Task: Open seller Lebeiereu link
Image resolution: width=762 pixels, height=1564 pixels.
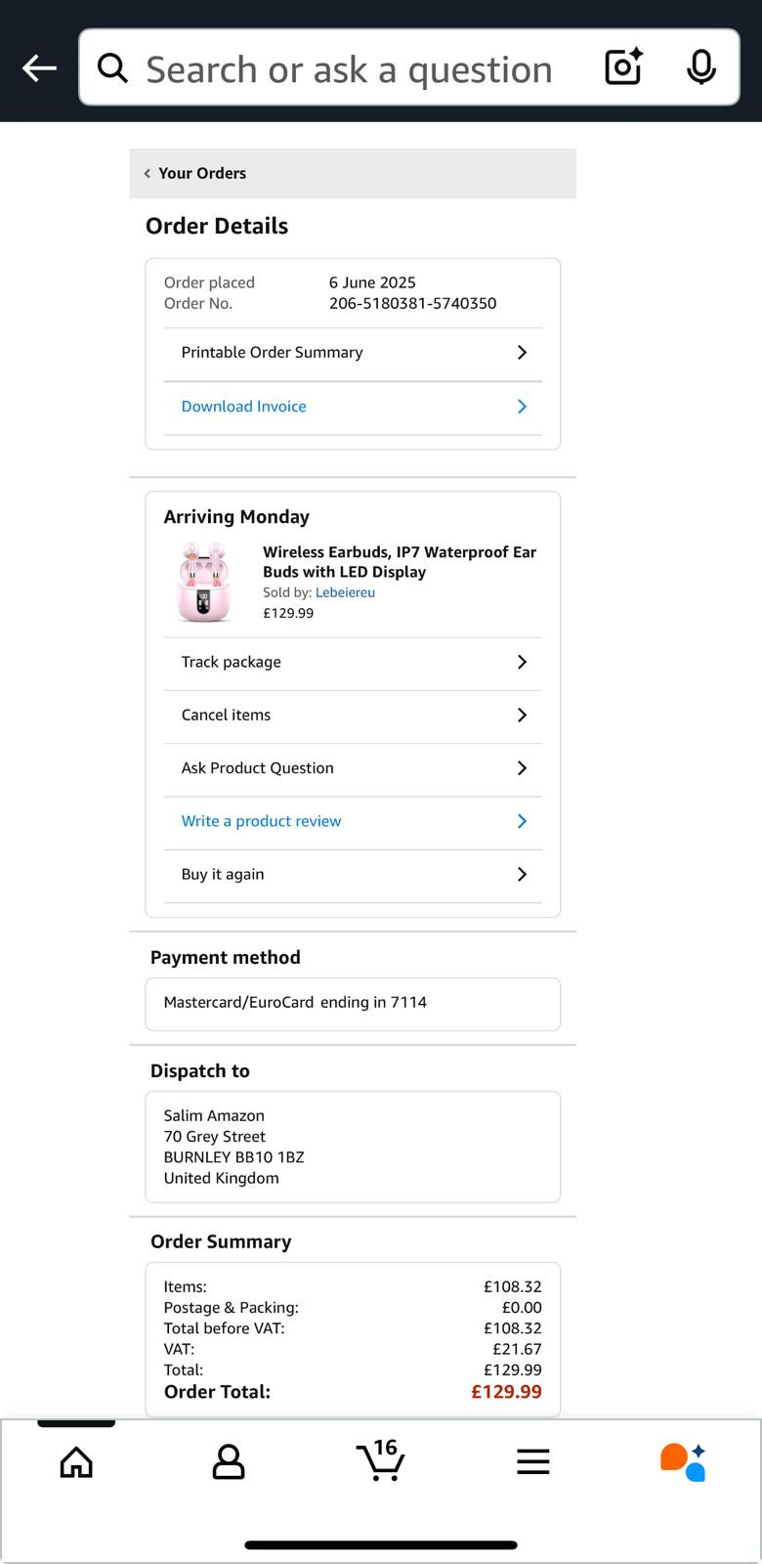Action: 345,592
